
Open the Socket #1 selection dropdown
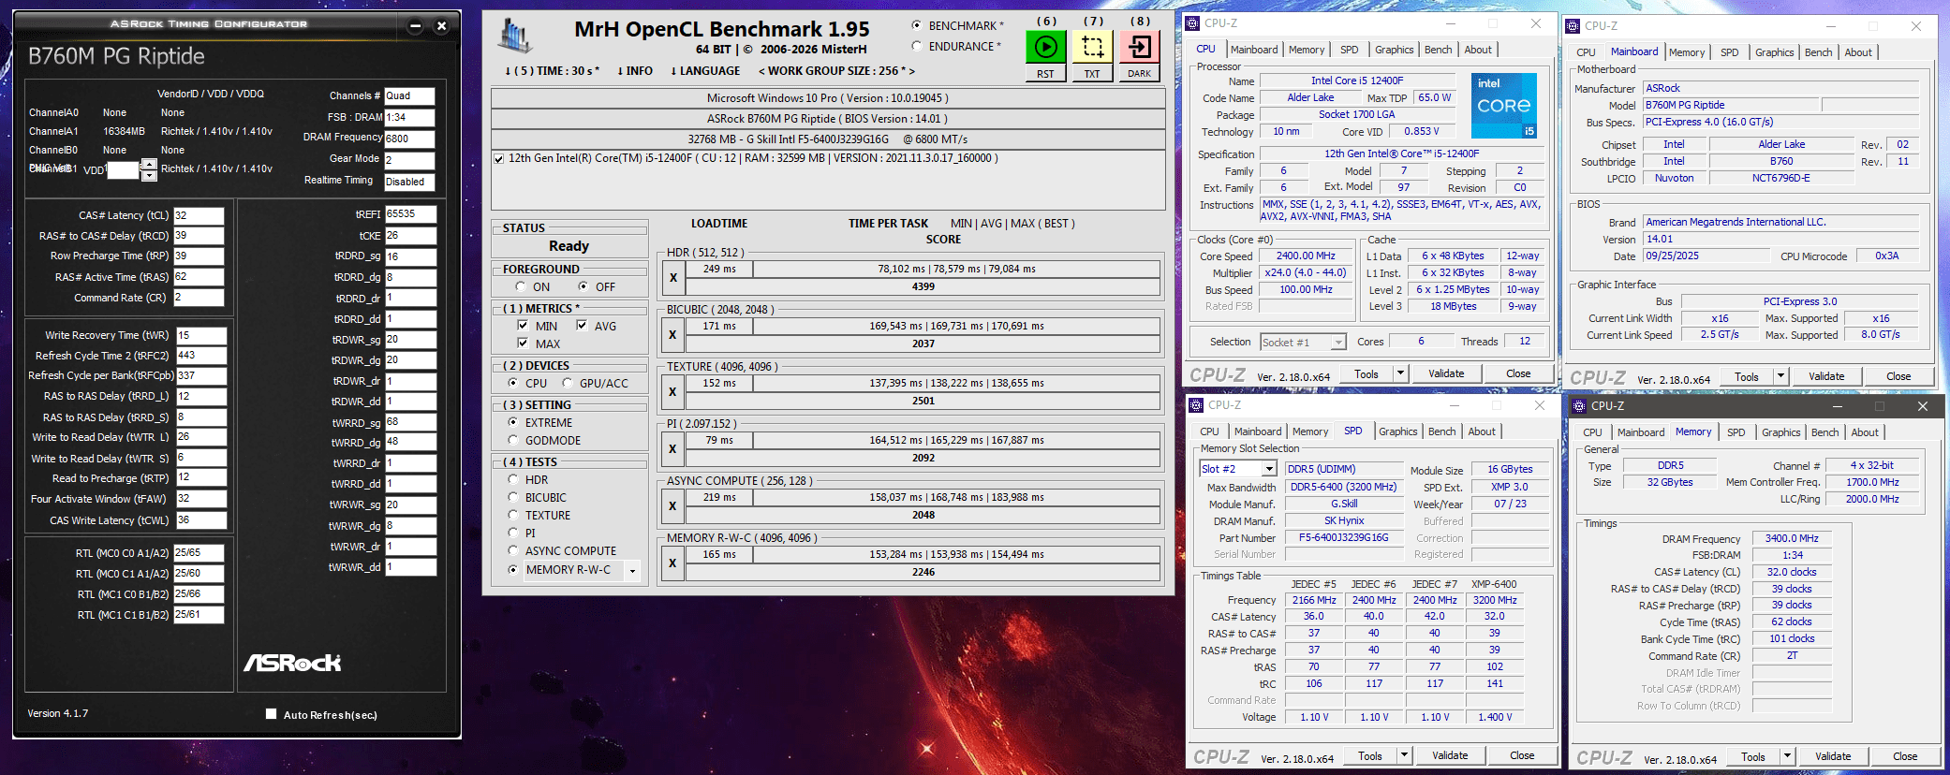pyautogui.click(x=1338, y=343)
